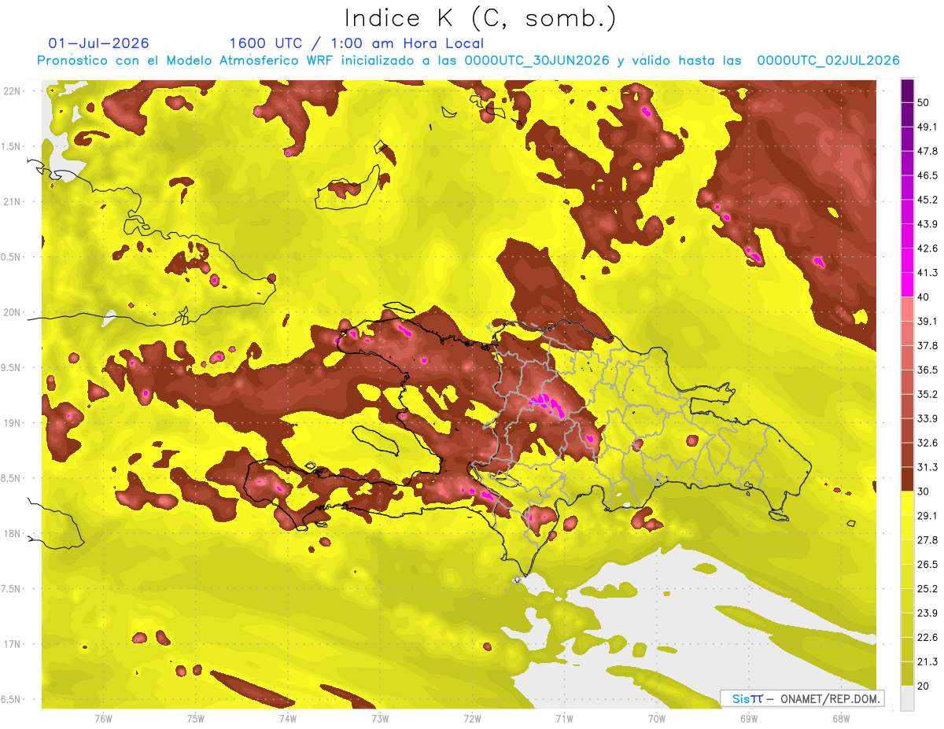Click the date label "01-Jul-2026"
Viewport: 944px width, 729px height.
tap(98, 43)
